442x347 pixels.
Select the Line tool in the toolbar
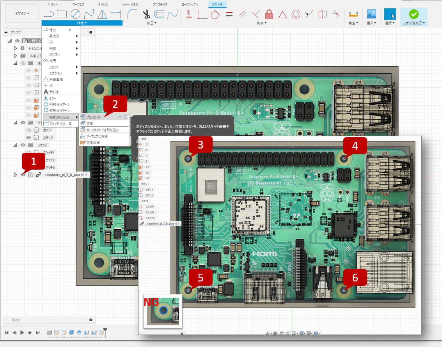(x=49, y=14)
